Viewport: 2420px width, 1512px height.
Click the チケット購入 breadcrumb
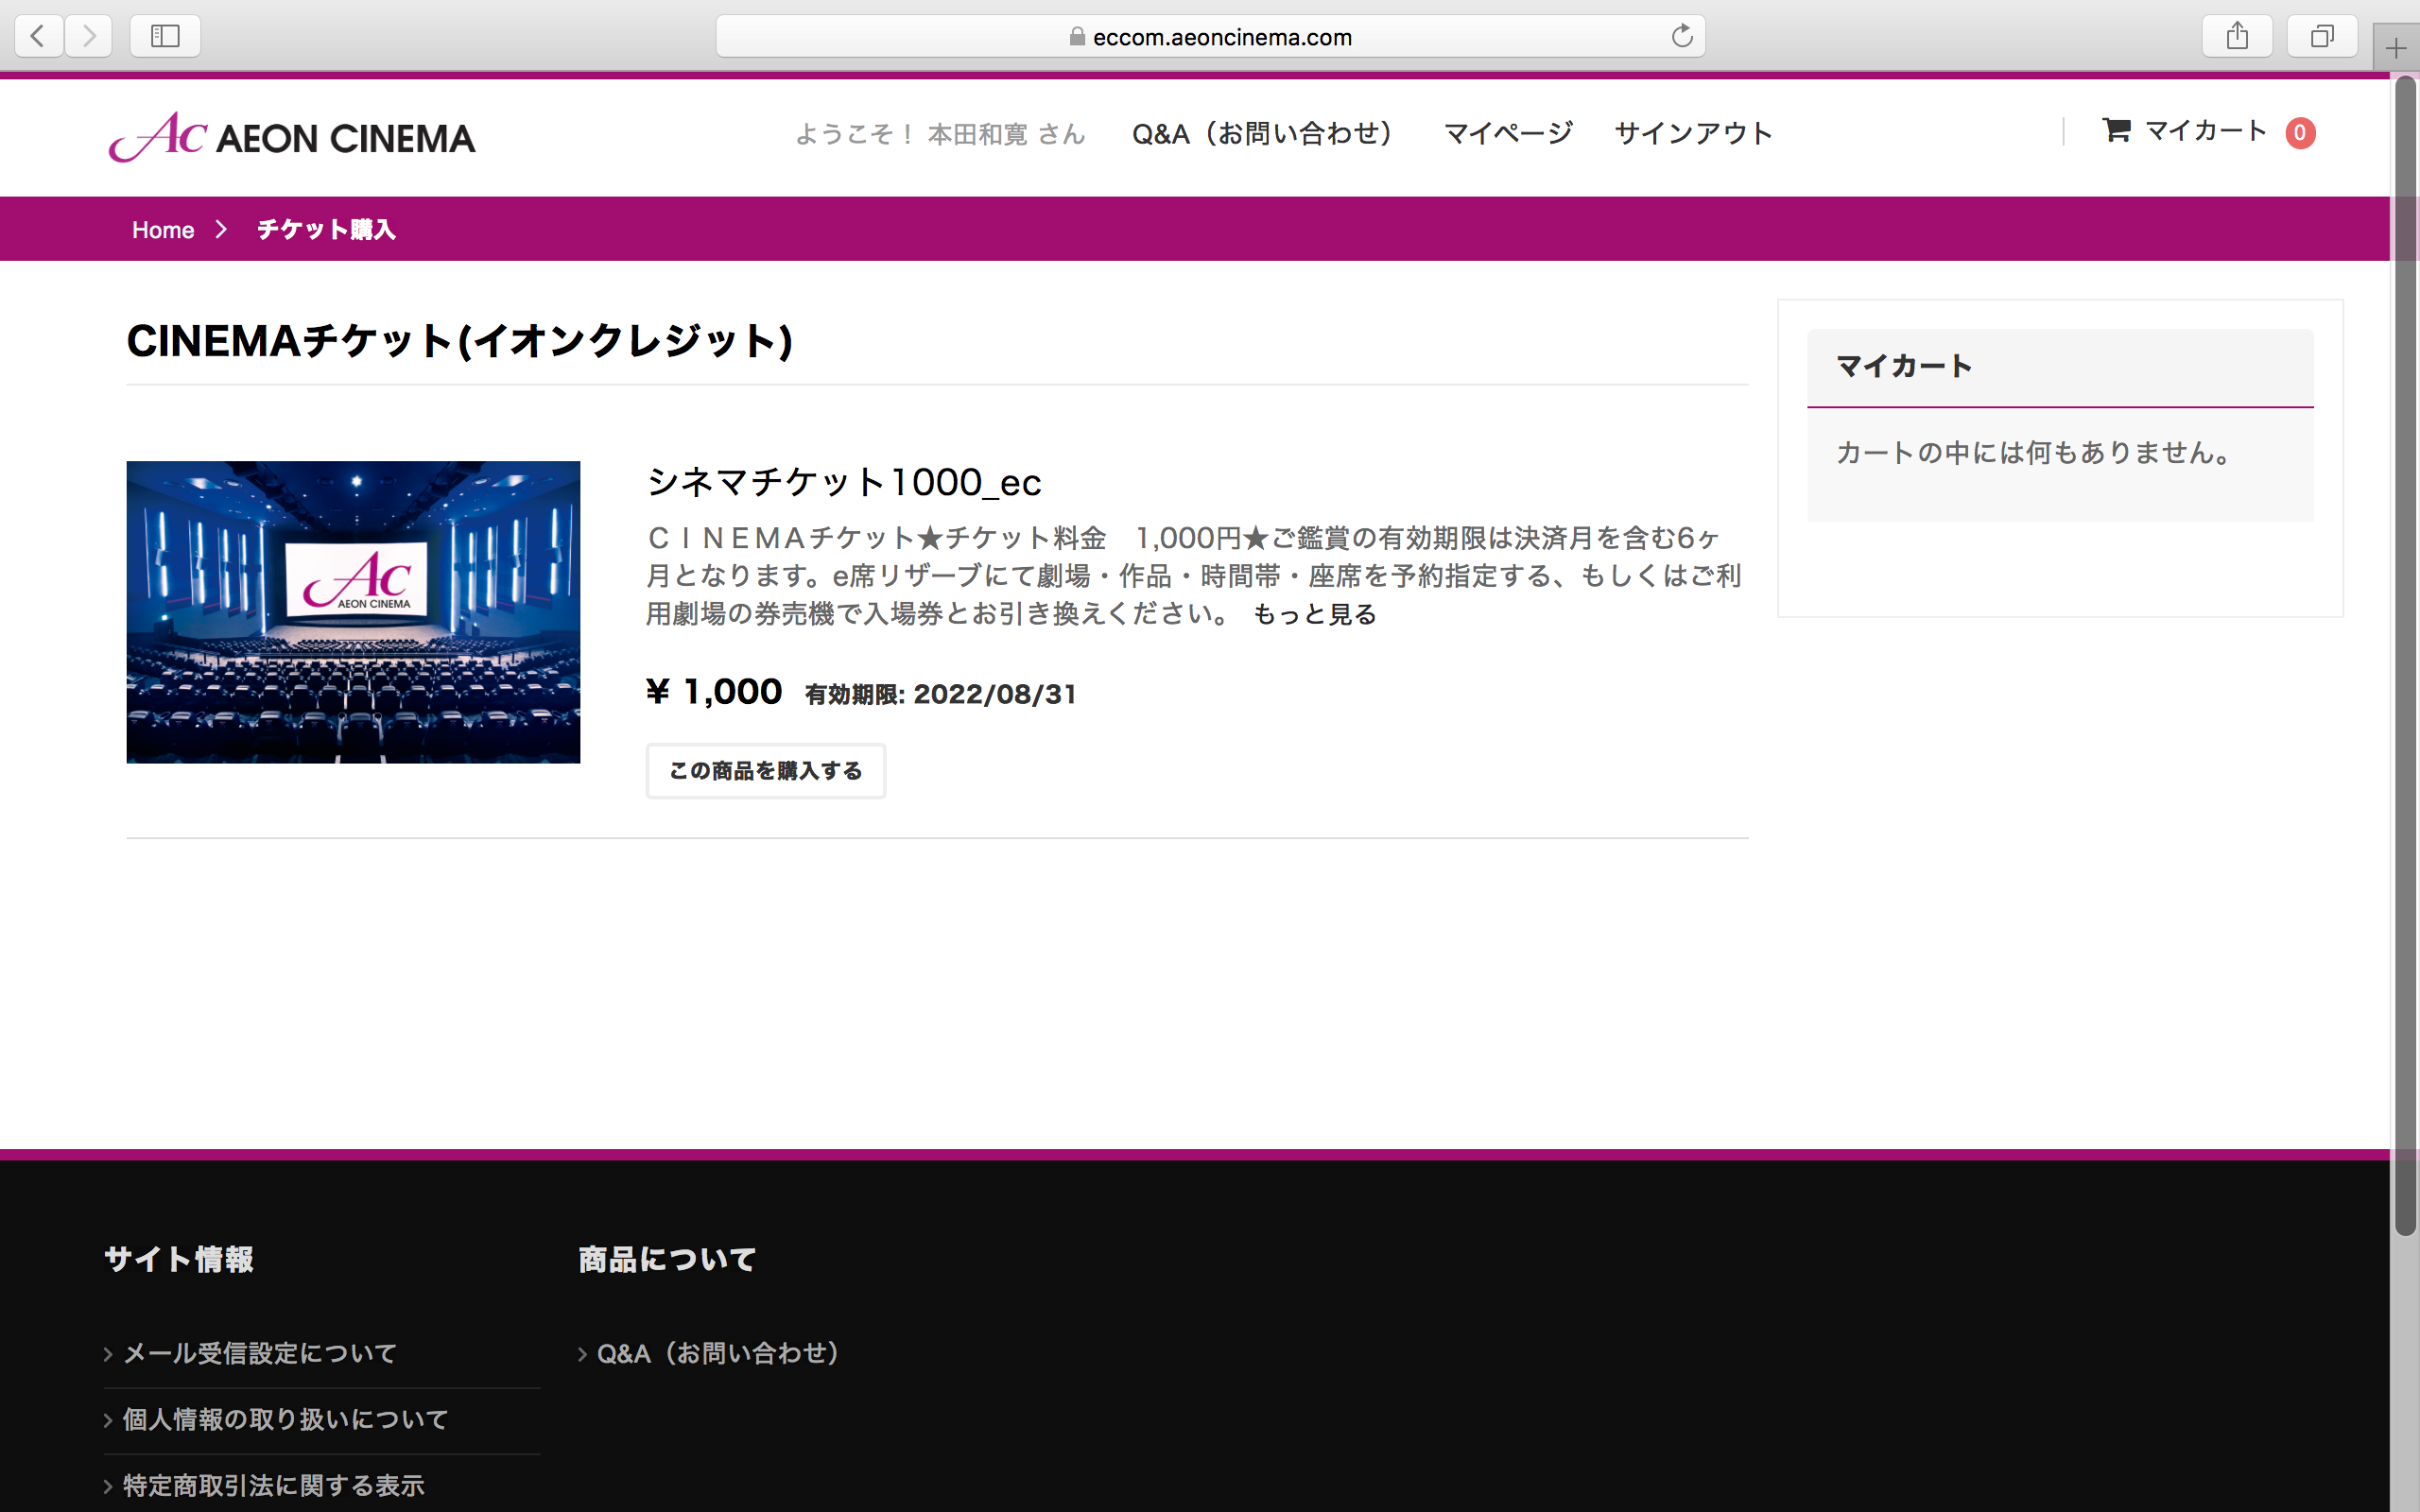(x=326, y=230)
